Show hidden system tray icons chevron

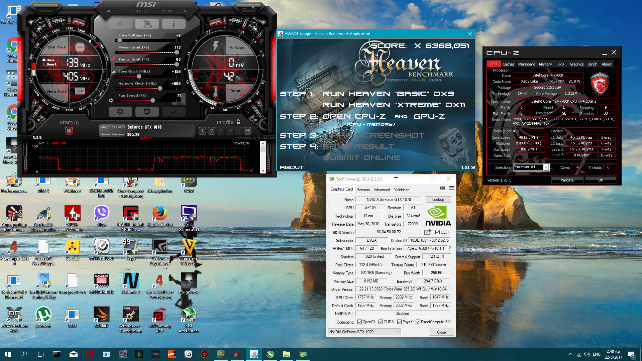(570, 354)
